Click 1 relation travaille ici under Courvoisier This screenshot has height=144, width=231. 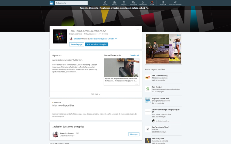(x=163, y=121)
